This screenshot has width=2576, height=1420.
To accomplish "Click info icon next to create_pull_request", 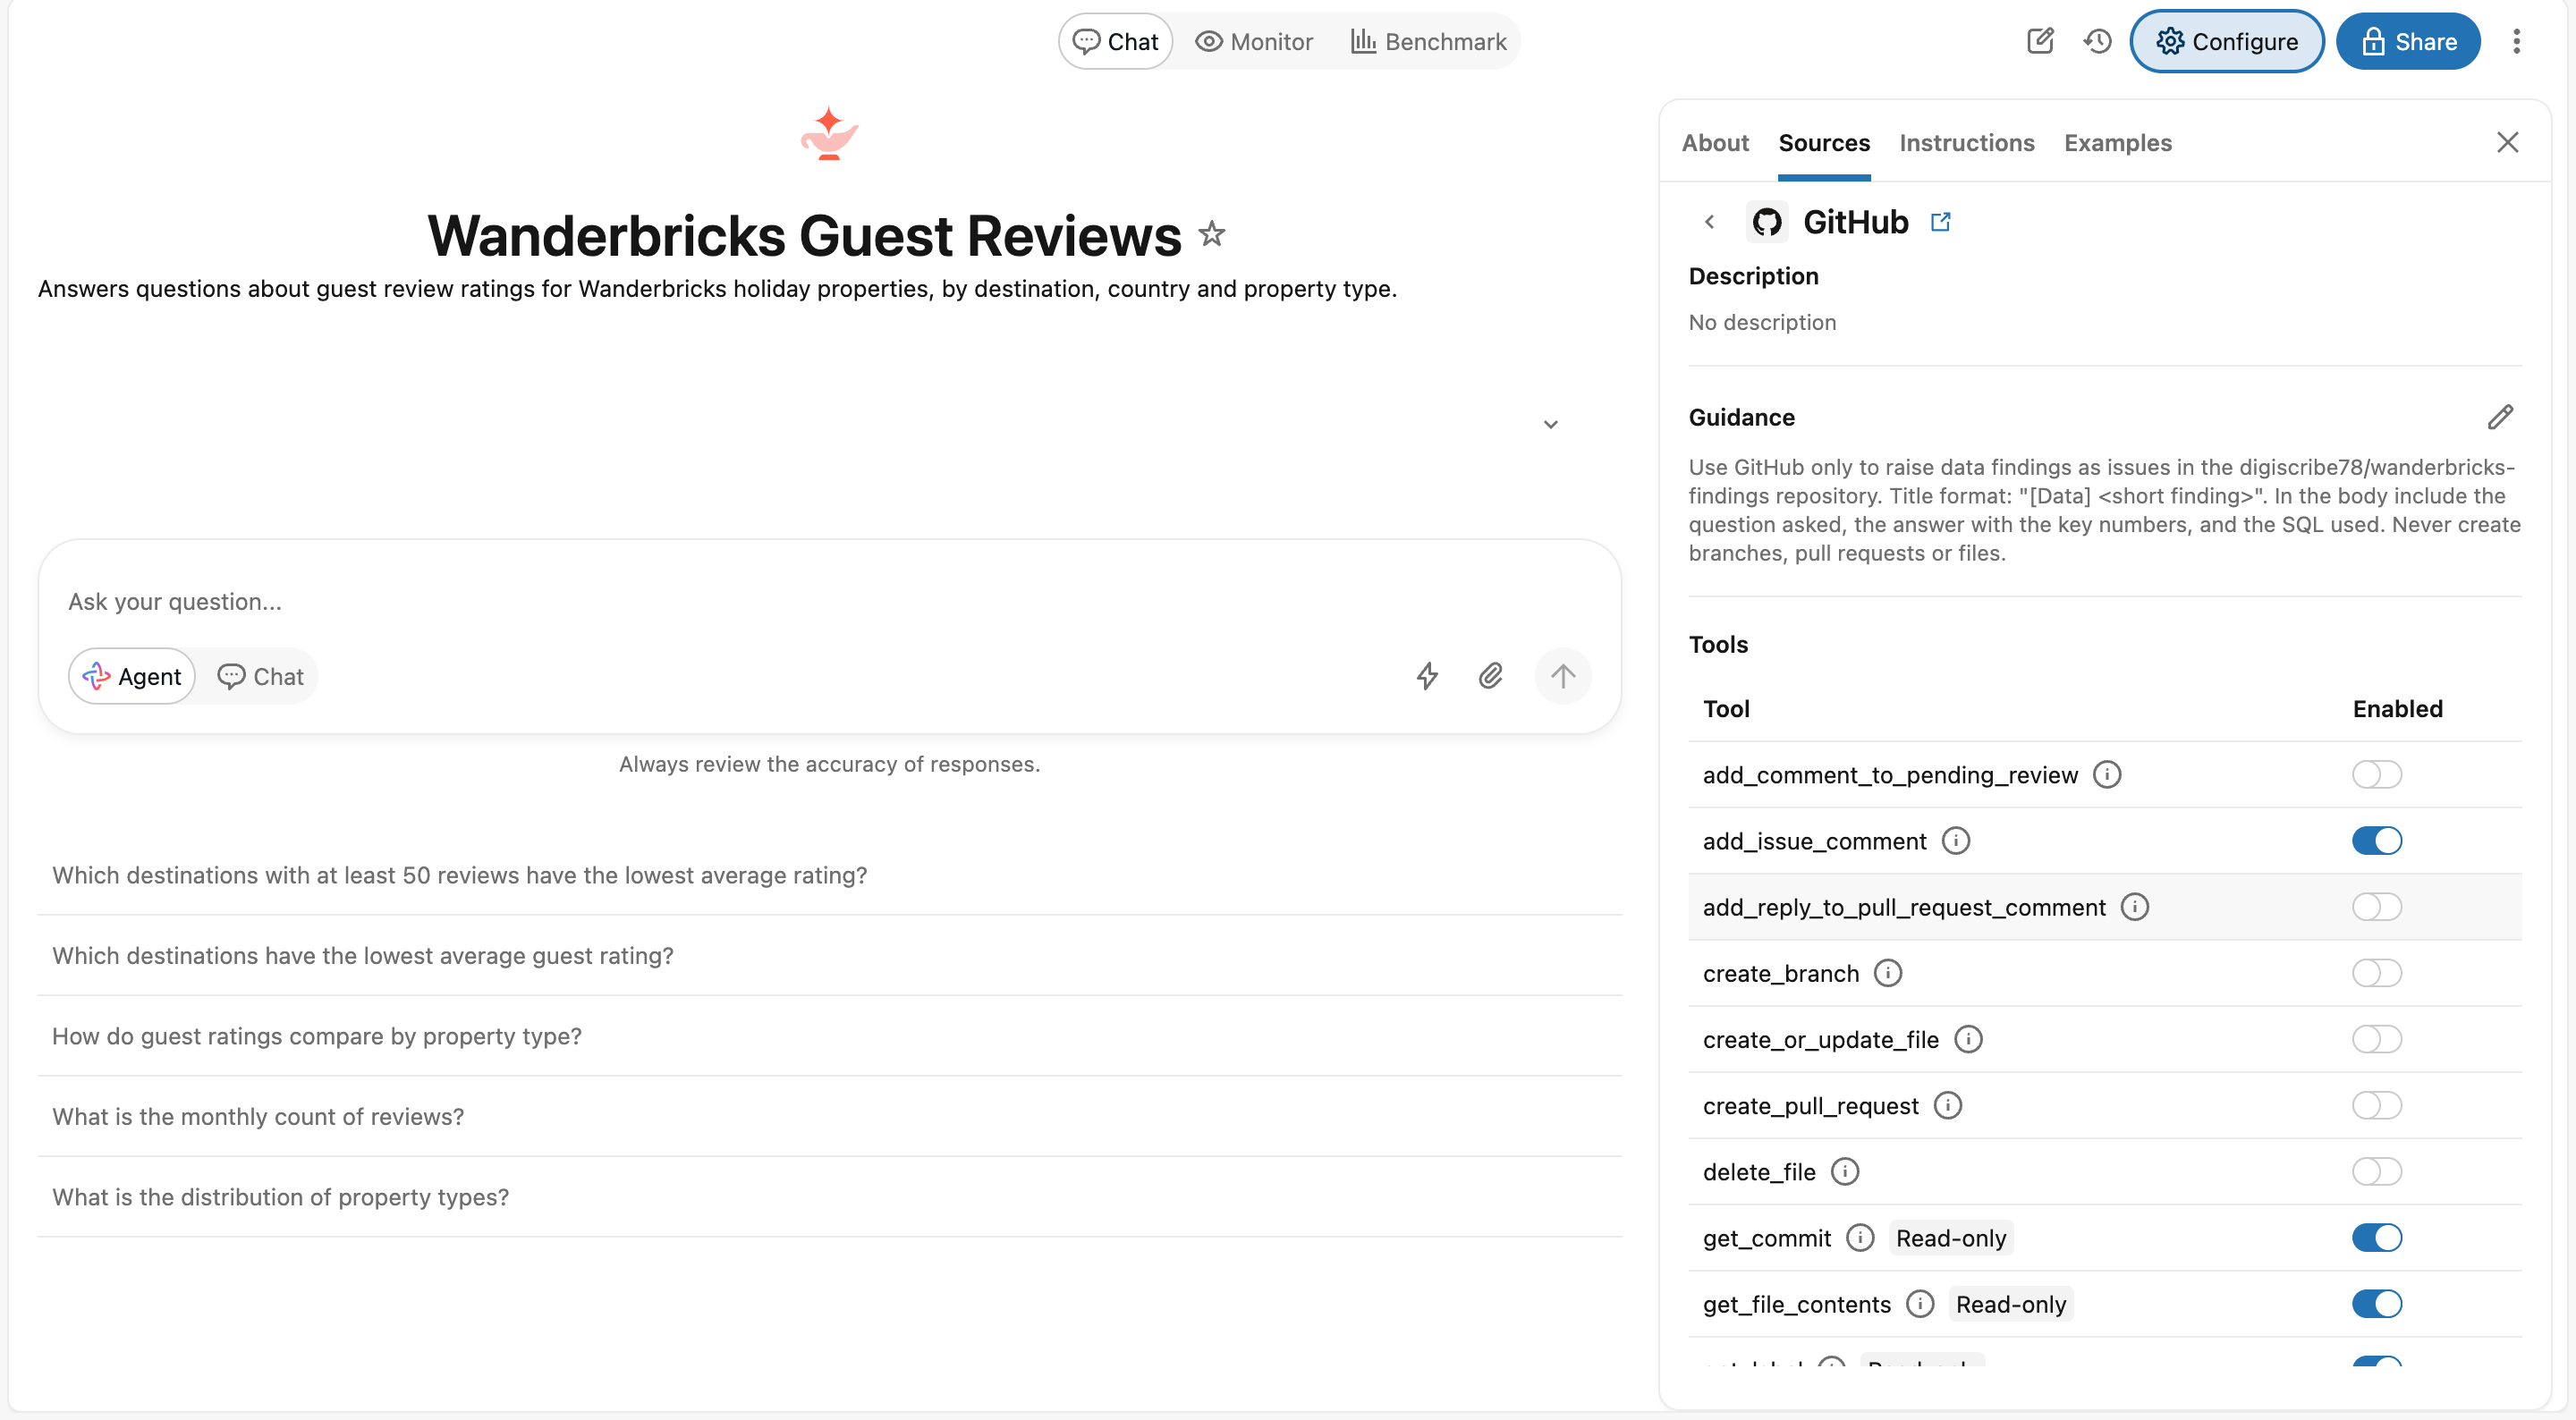I will click(1948, 1105).
